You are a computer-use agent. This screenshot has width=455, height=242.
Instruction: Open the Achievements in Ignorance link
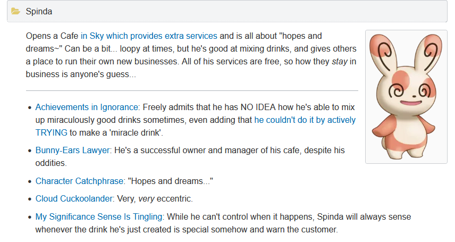[87, 107]
